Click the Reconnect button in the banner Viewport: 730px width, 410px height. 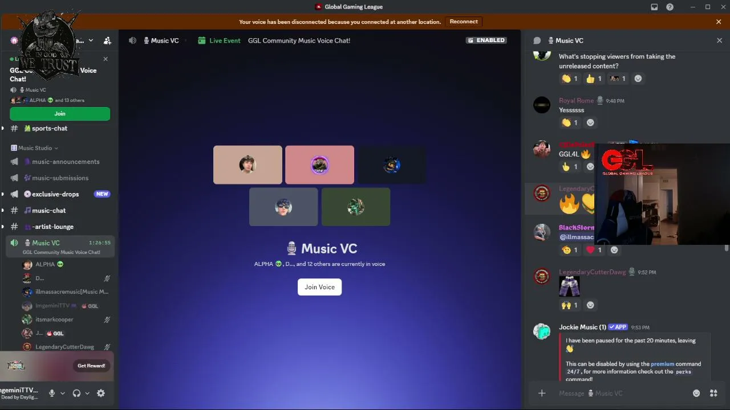pos(464,22)
